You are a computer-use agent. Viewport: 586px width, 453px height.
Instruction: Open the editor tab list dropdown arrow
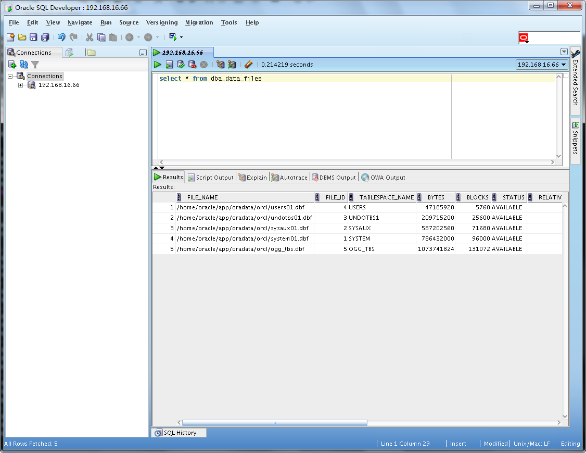coord(564,52)
